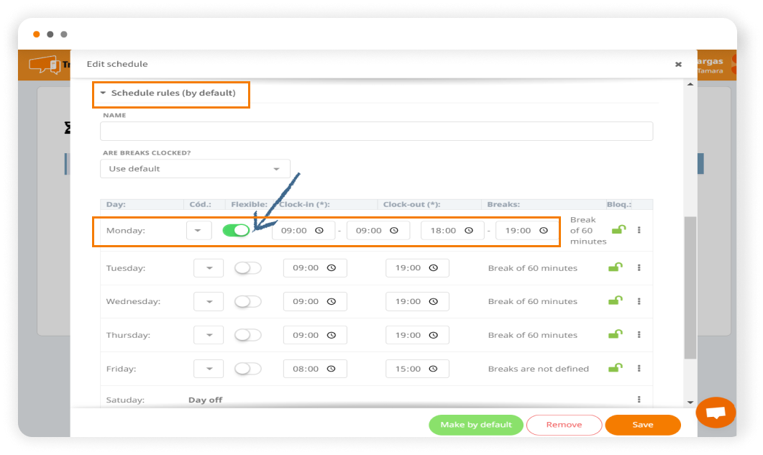Image resolution: width=763 pixels, height=455 pixels.
Task: Click the lock icon on Friday row
Action: tap(615, 369)
